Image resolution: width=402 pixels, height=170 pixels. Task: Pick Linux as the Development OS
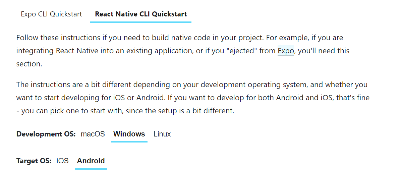pos(162,134)
